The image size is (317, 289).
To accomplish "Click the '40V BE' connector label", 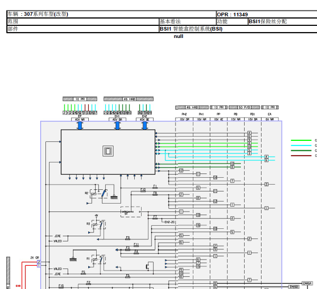I will tap(145, 120).
